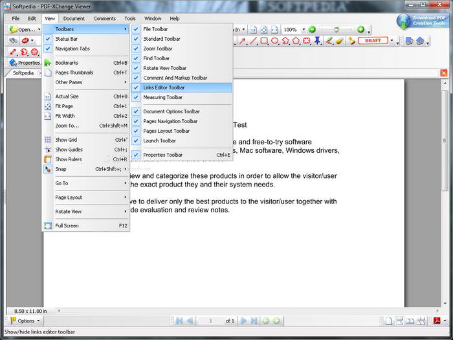The height and width of the screenshot is (340, 453).
Task: Expand Page Layout submenu
Action: [86, 197]
